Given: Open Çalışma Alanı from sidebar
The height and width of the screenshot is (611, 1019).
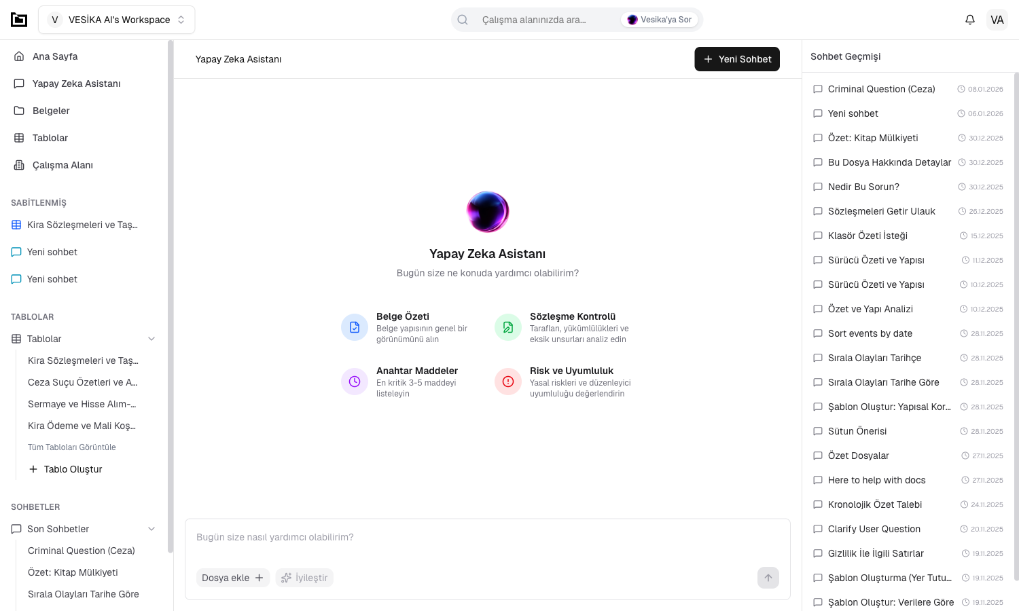Looking at the screenshot, I should coord(62,165).
